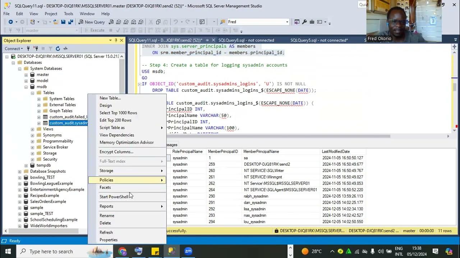The width and height of the screenshot is (460, 258).
Task: Close the SQLQuery11.sql tab with X
Action: (213, 40)
